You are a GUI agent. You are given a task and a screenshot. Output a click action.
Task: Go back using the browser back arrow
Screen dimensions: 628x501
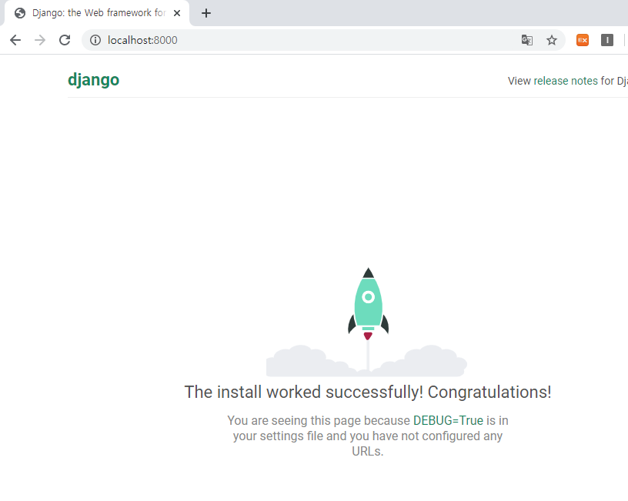tap(15, 40)
